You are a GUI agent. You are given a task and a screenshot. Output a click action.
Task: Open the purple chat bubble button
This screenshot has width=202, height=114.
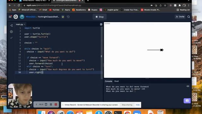coord(187,101)
